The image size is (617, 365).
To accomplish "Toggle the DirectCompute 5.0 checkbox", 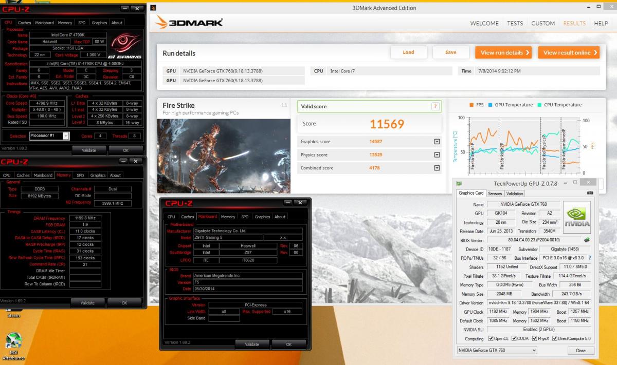I will click(x=555, y=339).
